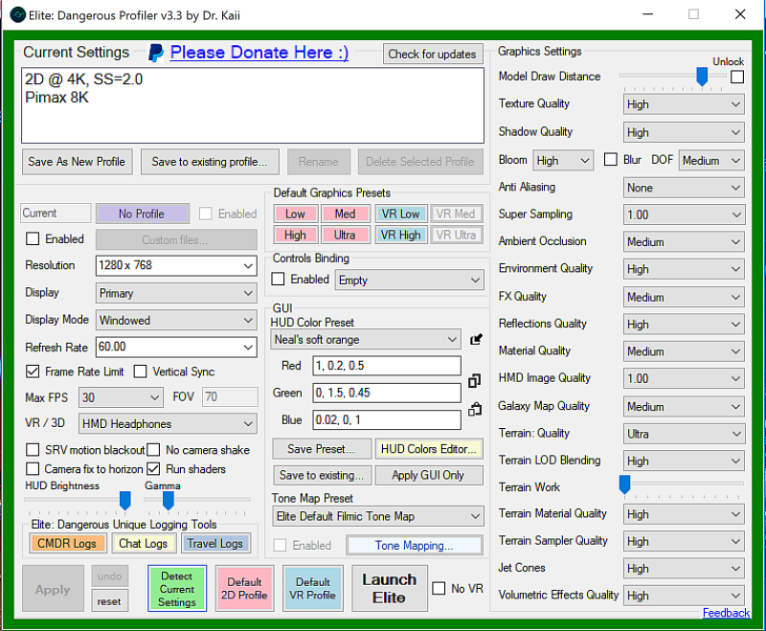
Task: Click the Gamma slider handle
Action: click(169, 501)
